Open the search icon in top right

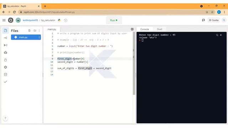224,20
